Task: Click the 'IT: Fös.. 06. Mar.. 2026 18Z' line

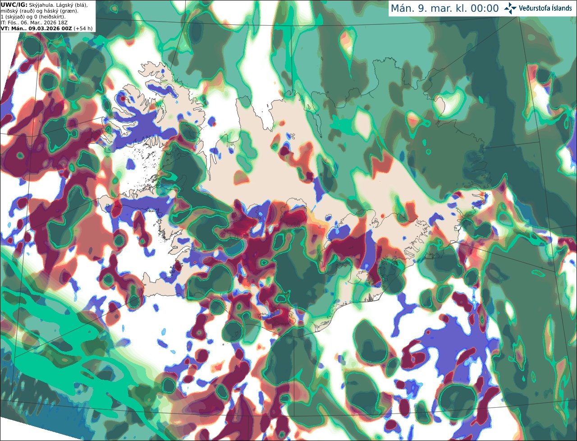Action: coord(35,23)
